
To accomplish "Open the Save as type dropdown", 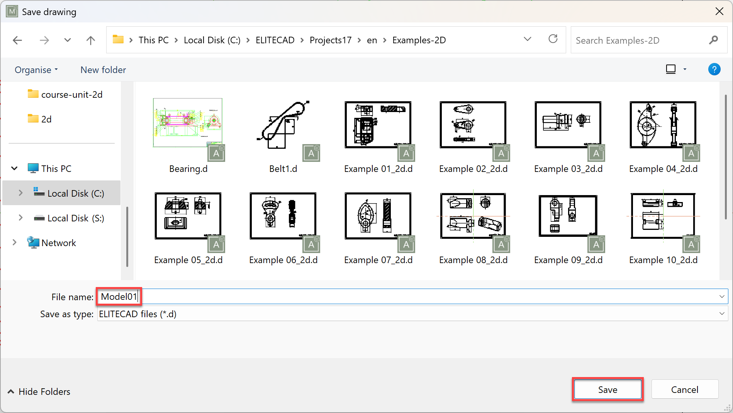I will click(x=721, y=314).
